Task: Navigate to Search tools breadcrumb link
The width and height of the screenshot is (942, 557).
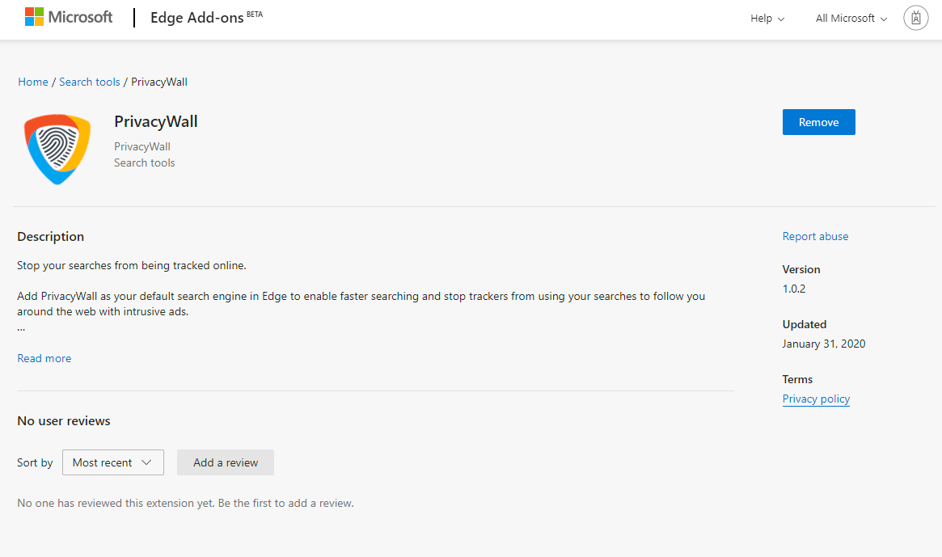Action: 89,82
